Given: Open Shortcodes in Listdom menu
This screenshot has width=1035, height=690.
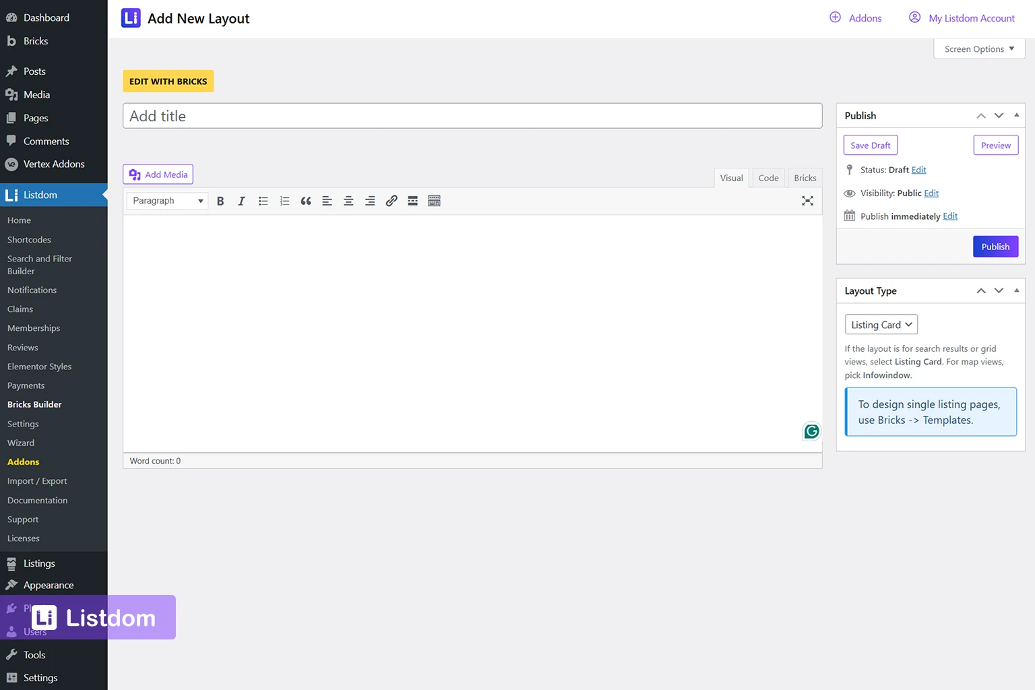Looking at the screenshot, I should [x=29, y=240].
